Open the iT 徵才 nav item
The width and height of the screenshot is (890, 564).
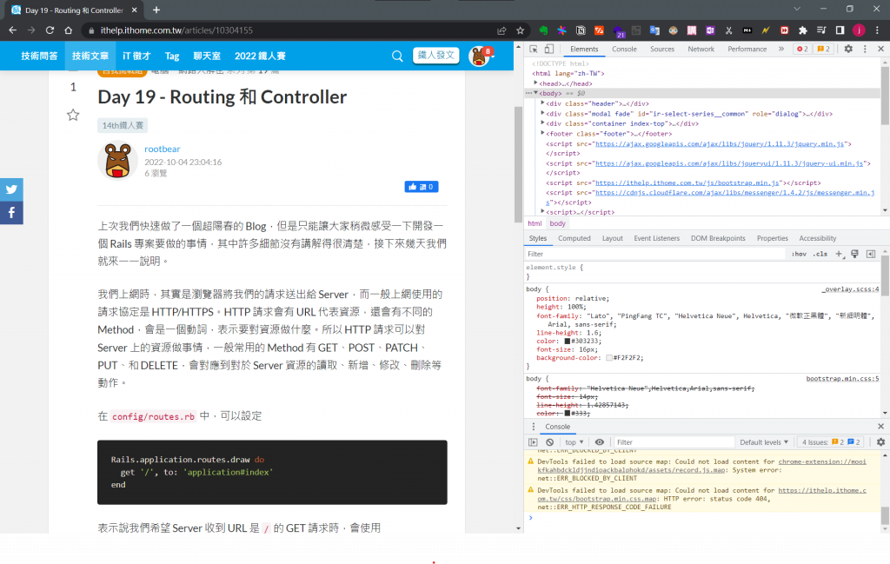pos(136,56)
